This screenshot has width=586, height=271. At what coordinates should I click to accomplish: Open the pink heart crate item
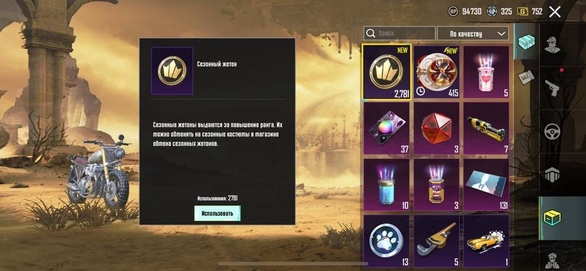(x=486, y=72)
